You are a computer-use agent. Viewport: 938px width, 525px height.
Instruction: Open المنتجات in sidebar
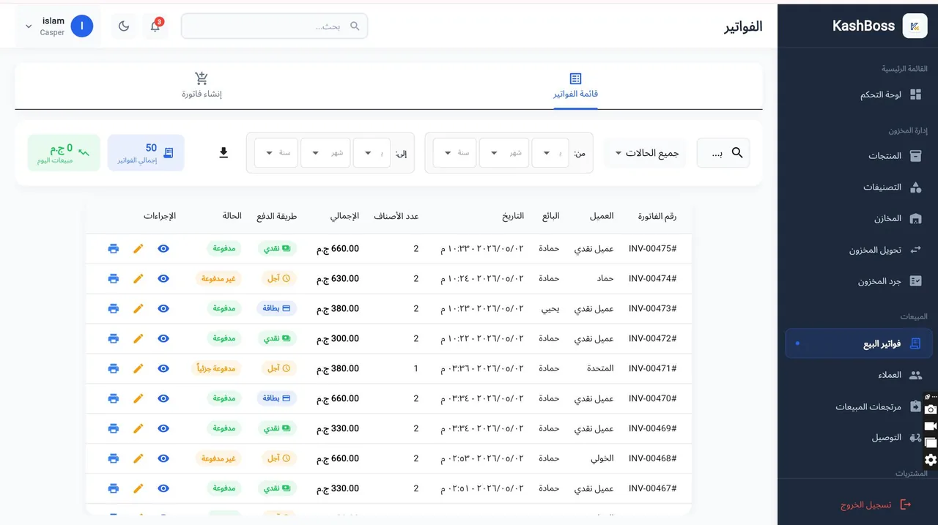(x=857, y=156)
